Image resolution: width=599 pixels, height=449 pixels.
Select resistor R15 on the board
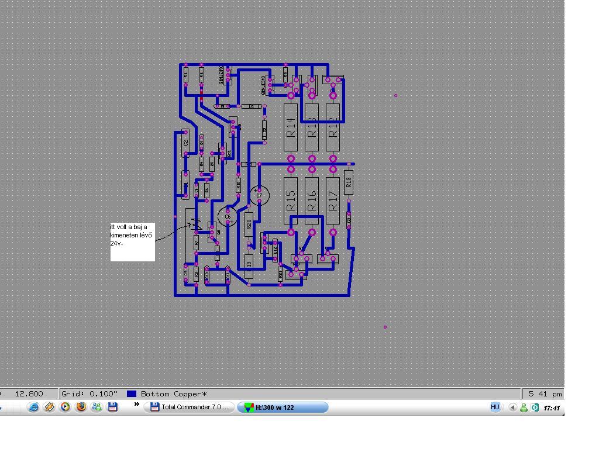[x=291, y=201]
